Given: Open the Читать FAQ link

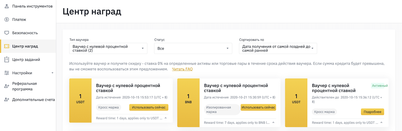Looking at the screenshot, I should (x=182, y=69).
